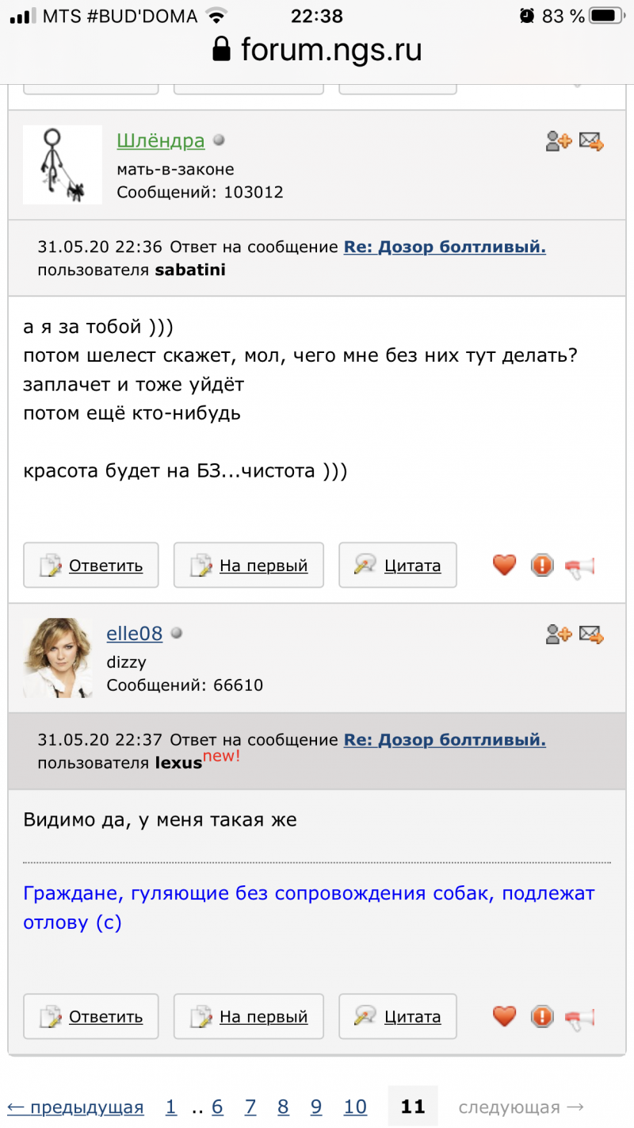The width and height of the screenshot is (634, 1128).
Task: Open Шлёндра user profile link
Action: 161,141
